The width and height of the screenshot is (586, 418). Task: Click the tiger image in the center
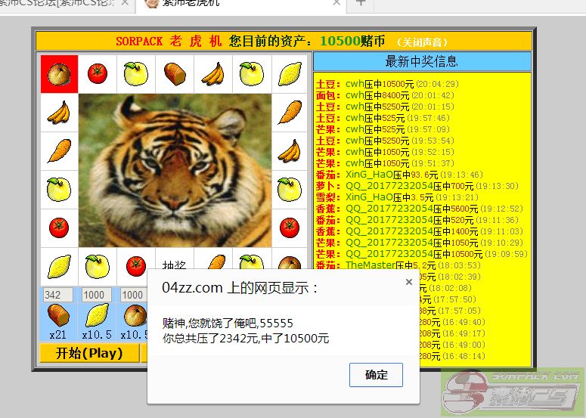coord(175,170)
